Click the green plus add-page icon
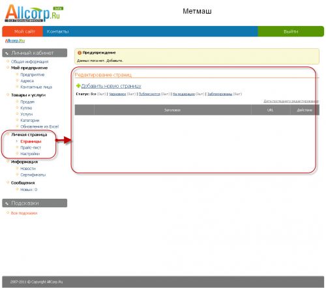 click(78, 86)
